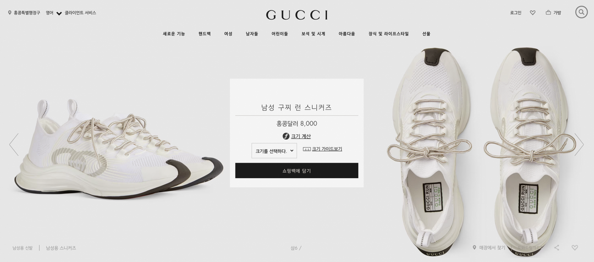Show the next product image arrow
Image resolution: width=594 pixels, height=262 pixels.
[x=579, y=144]
